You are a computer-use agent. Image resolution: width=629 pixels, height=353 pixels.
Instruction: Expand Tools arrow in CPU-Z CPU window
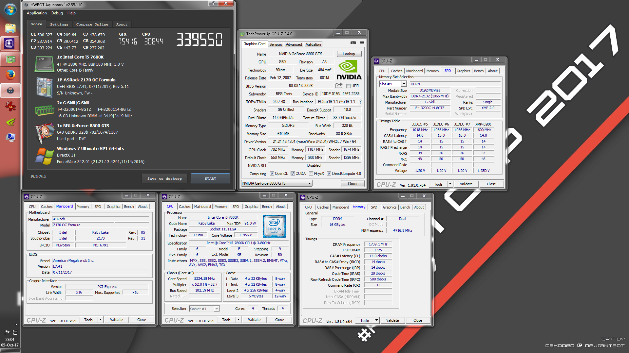[238, 320]
